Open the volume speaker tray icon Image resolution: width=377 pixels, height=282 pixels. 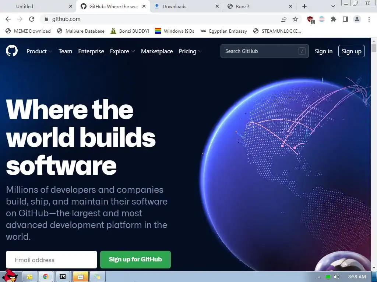(337, 277)
